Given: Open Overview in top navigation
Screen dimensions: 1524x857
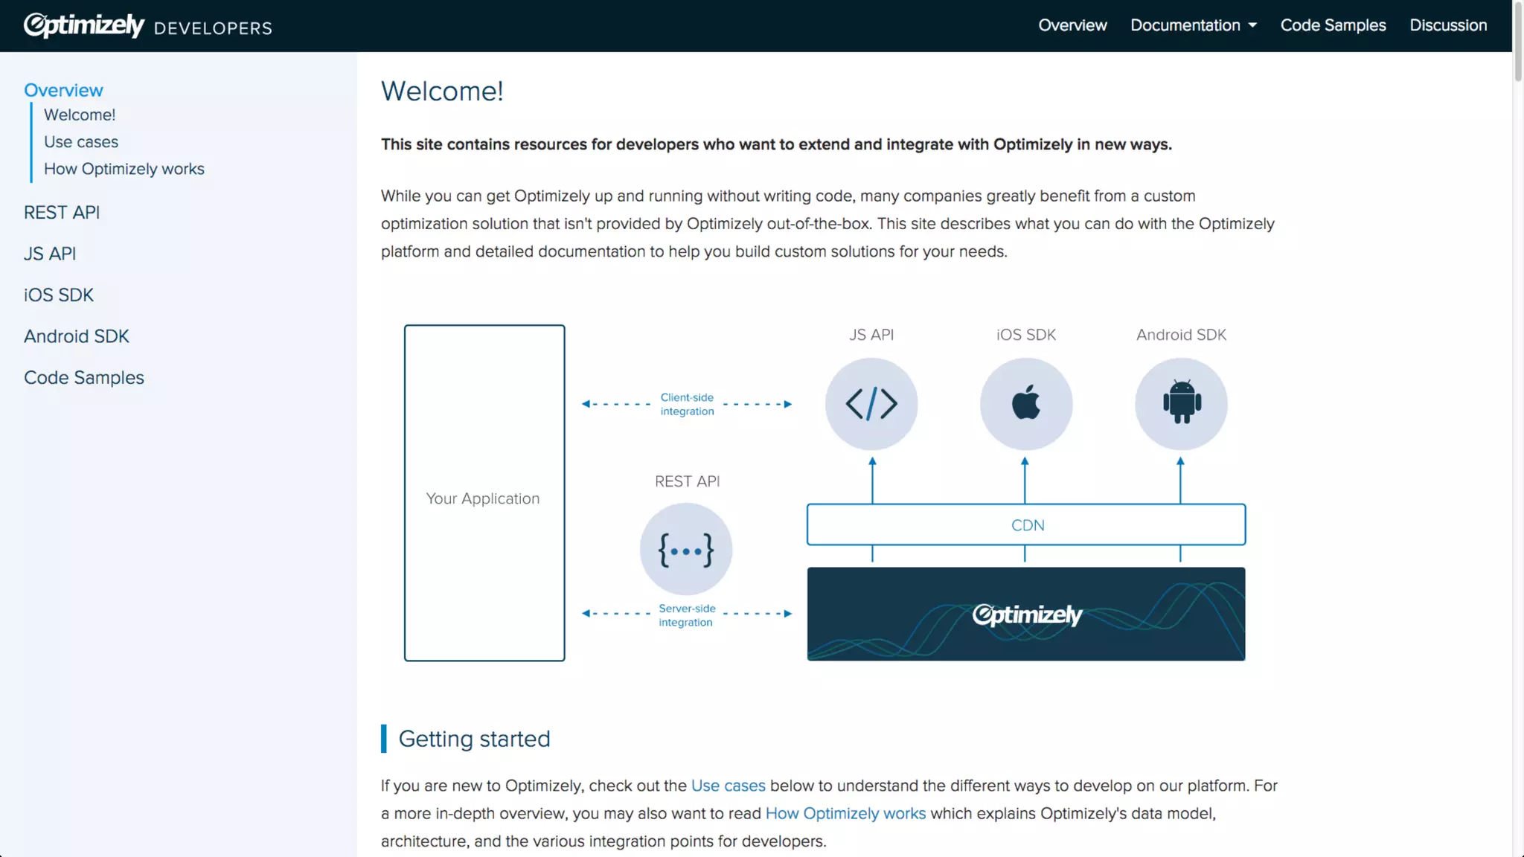Looking at the screenshot, I should (x=1072, y=25).
